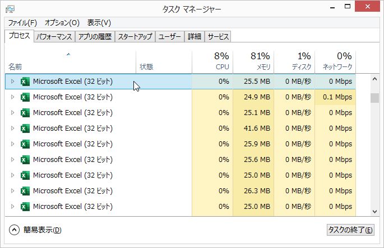Click the Excel icon in the 25.5 MB row
This screenshot has height=248, width=384.
pos(25,82)
